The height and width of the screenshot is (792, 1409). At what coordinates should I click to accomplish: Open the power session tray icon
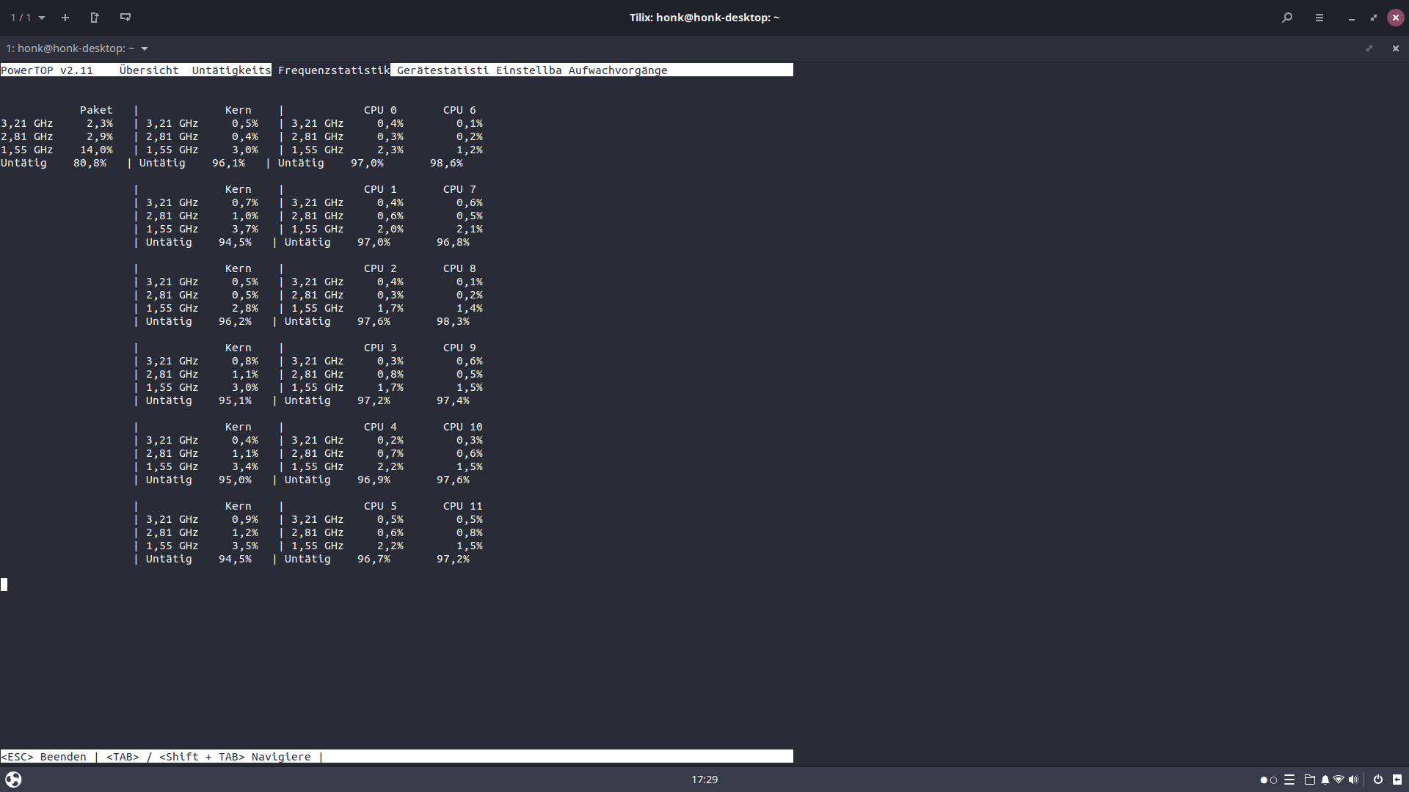pyautogui.click(x=1378, y=780)
